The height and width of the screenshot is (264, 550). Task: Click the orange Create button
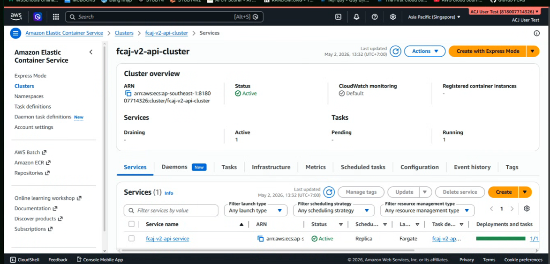click(x=504, y=192)
